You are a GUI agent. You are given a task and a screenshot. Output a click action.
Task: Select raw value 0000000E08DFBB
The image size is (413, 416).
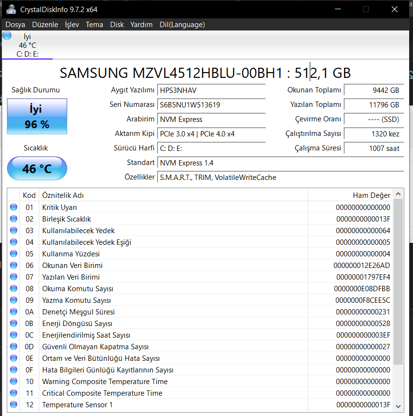(362, 289)
